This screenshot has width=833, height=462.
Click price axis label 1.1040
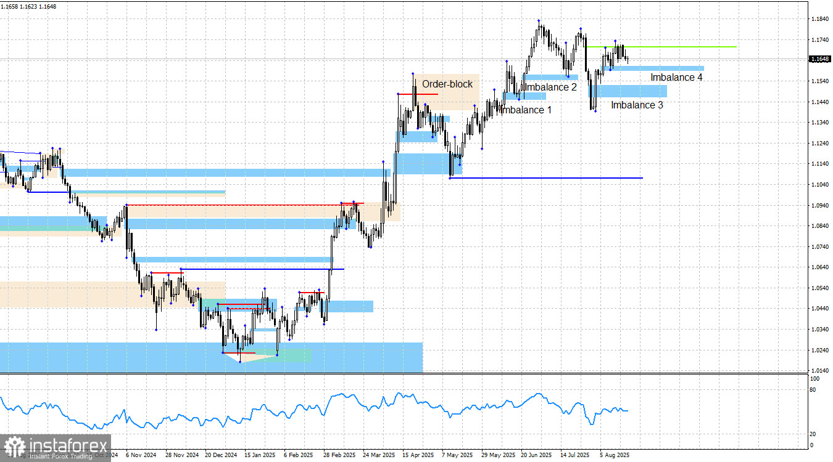click(819, 185)
